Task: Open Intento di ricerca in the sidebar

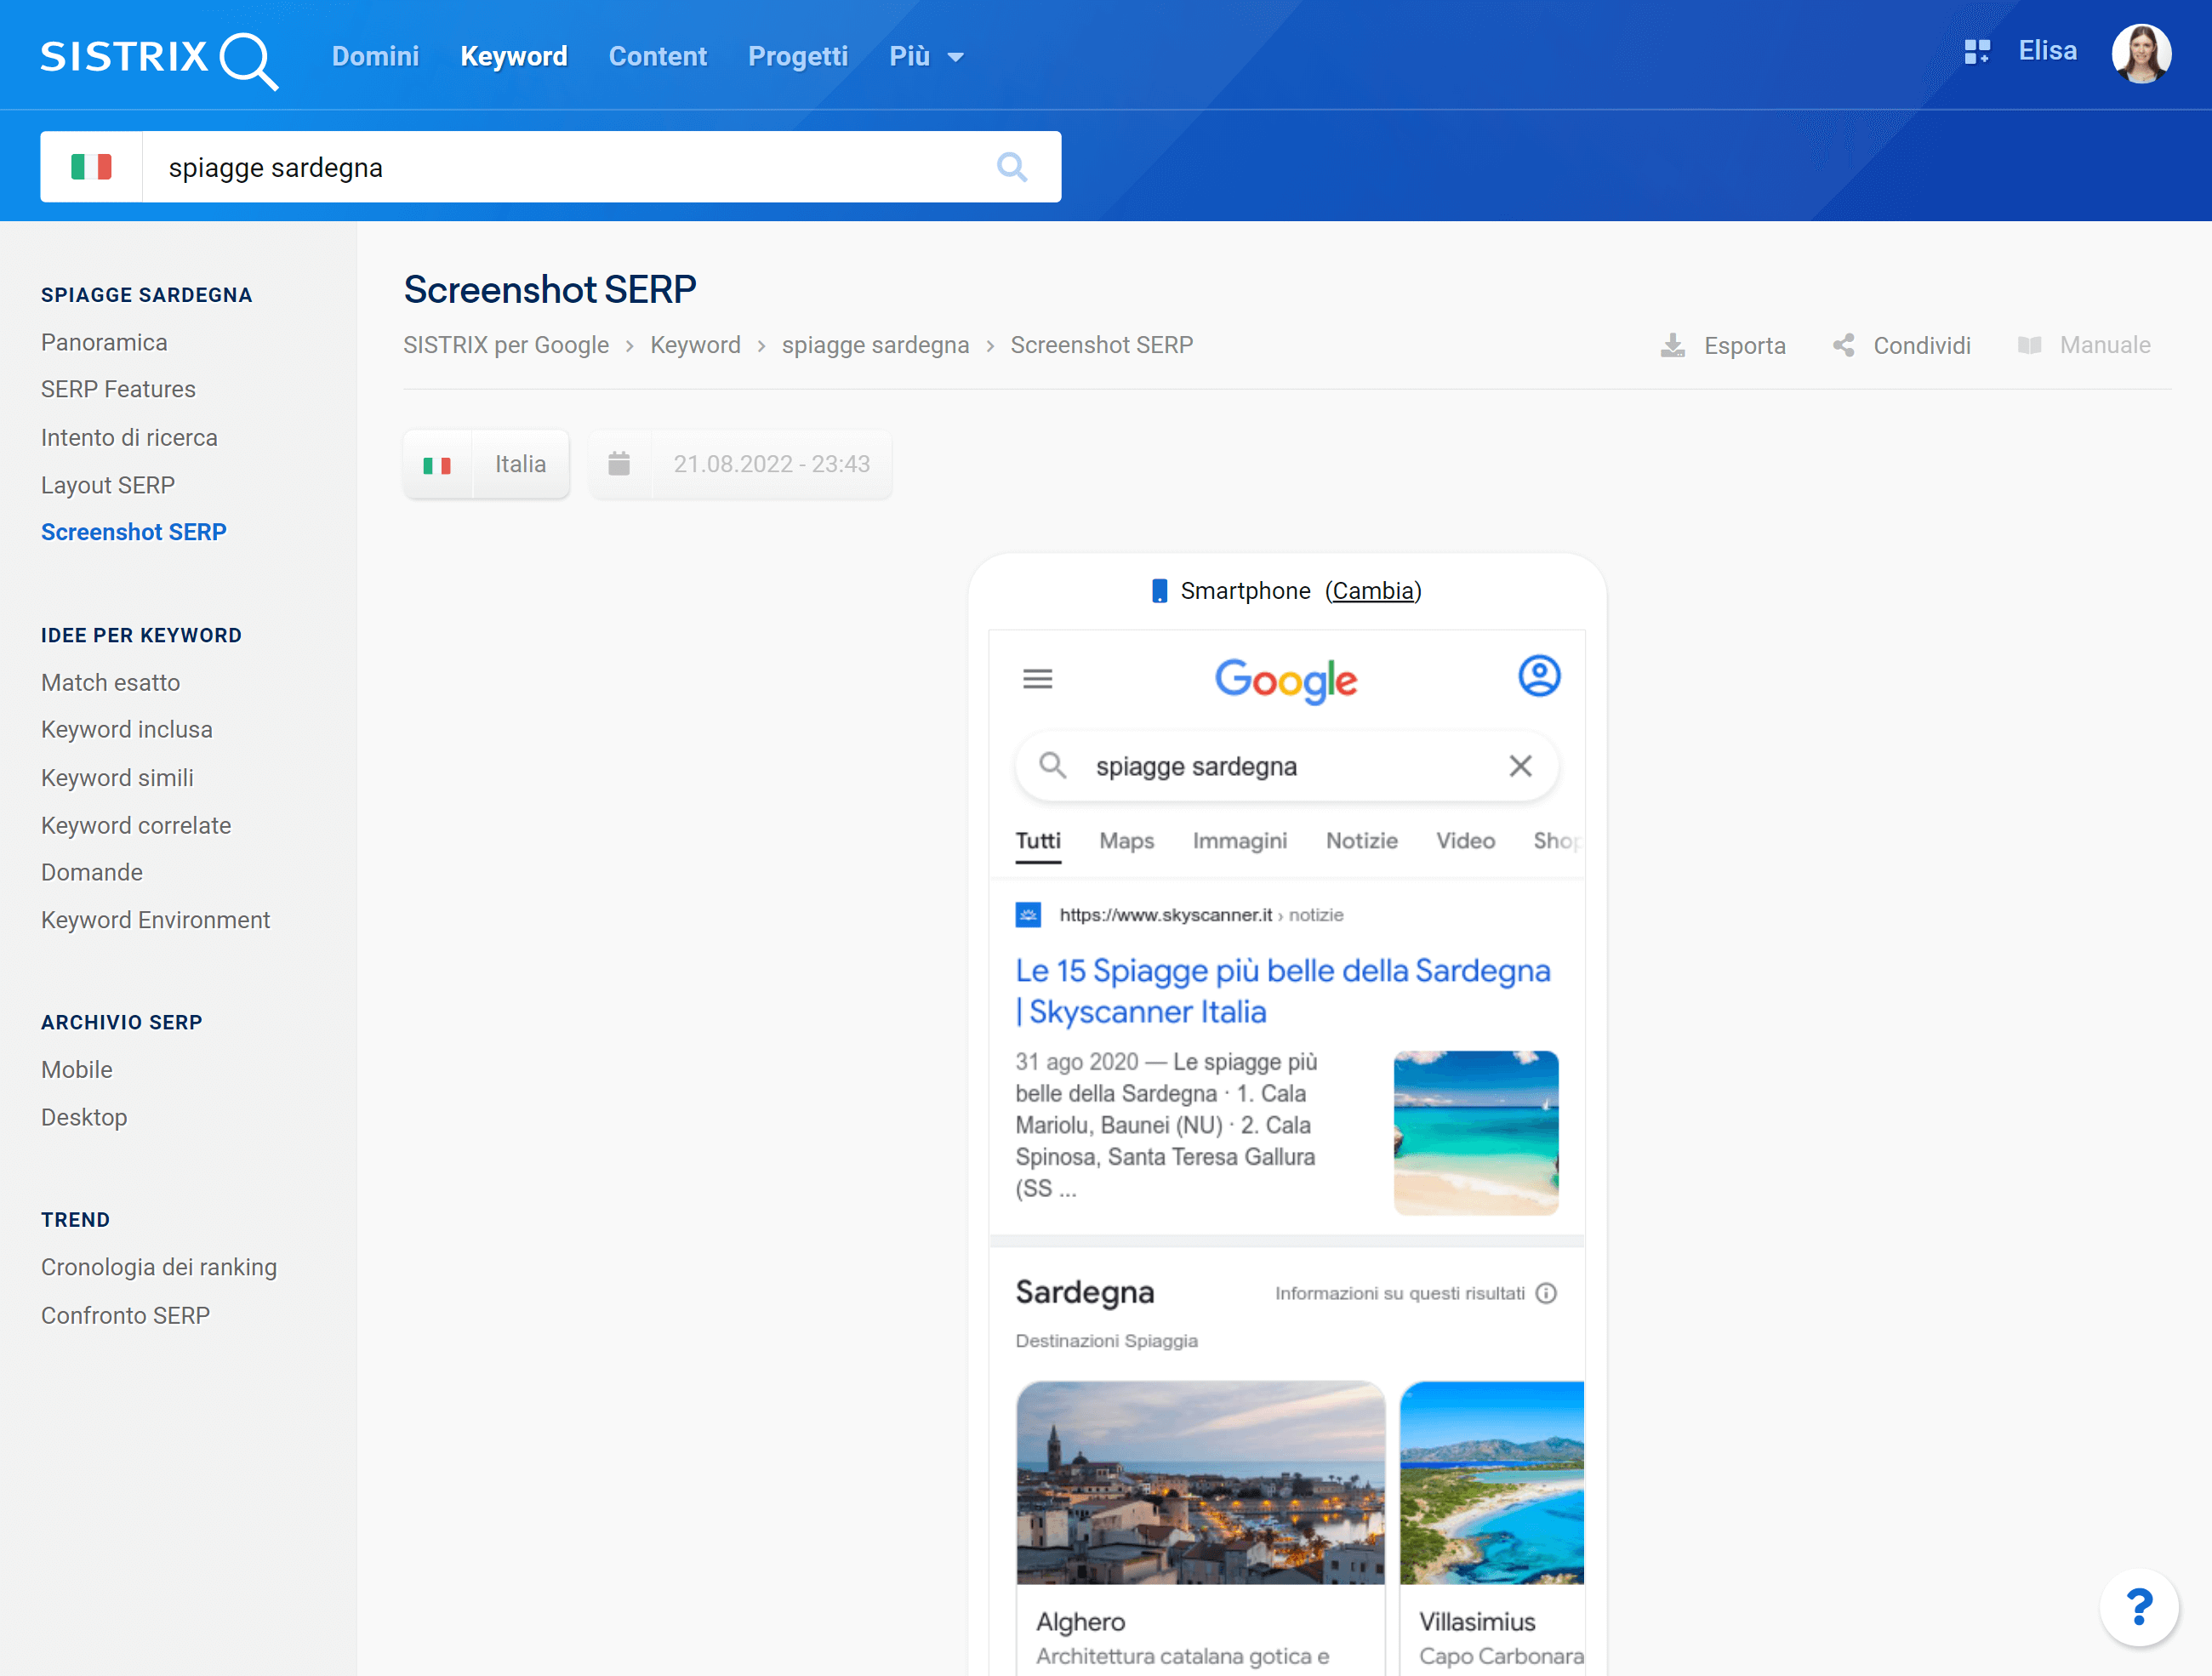Action: [129, 438]
